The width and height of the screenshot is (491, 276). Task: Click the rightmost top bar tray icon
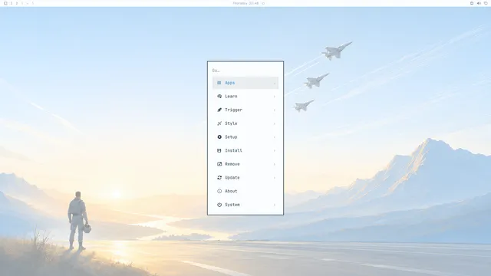486,3
